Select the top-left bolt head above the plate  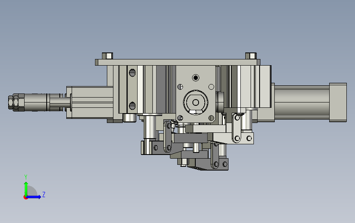coord(107,56)
